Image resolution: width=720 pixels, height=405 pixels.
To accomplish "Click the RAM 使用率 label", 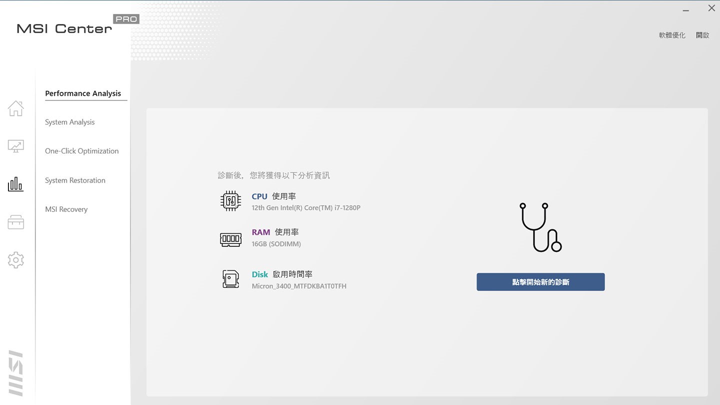I will tap(275, 232).
